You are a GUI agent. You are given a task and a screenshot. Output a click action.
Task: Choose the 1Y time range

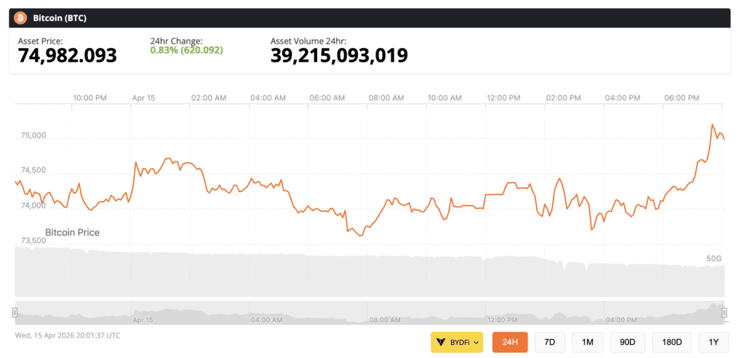pyautogui.click(x=713, y=342)
